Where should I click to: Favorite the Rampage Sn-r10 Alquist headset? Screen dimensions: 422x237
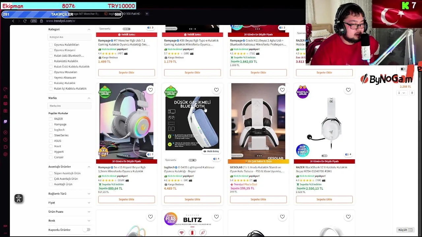[150, 90]
